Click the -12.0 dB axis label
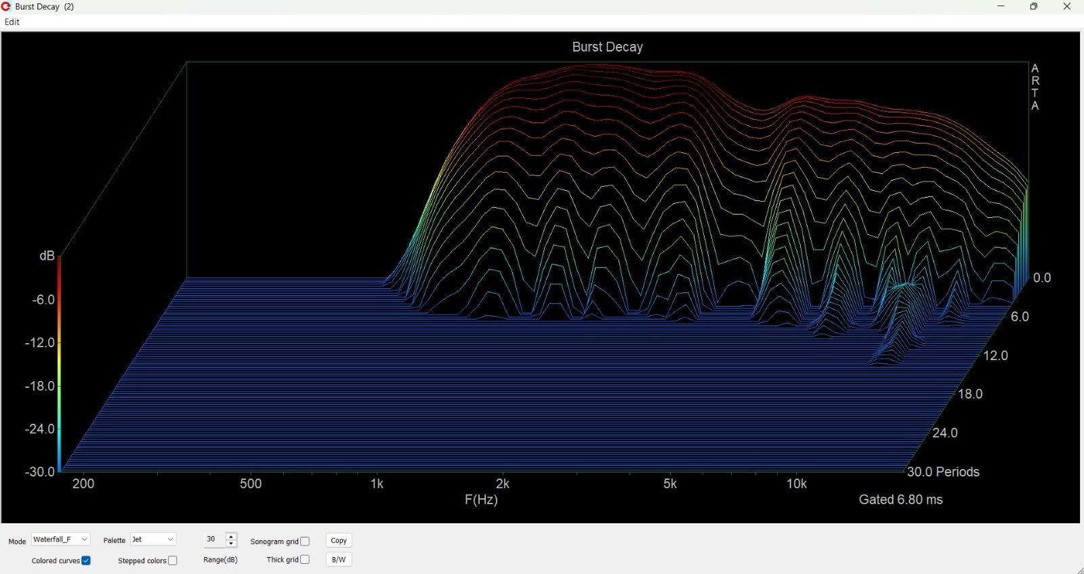 click(x=39, y=343)
